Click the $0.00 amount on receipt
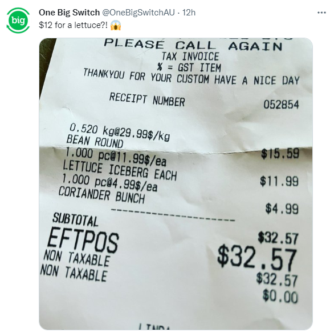 click(x=280, y=296)
